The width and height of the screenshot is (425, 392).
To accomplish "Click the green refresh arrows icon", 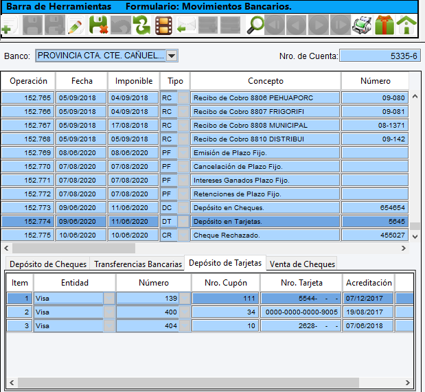I will (142, 25).
